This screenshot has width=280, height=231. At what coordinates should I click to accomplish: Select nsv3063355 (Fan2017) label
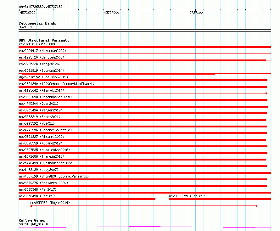(x=188, y=196)
